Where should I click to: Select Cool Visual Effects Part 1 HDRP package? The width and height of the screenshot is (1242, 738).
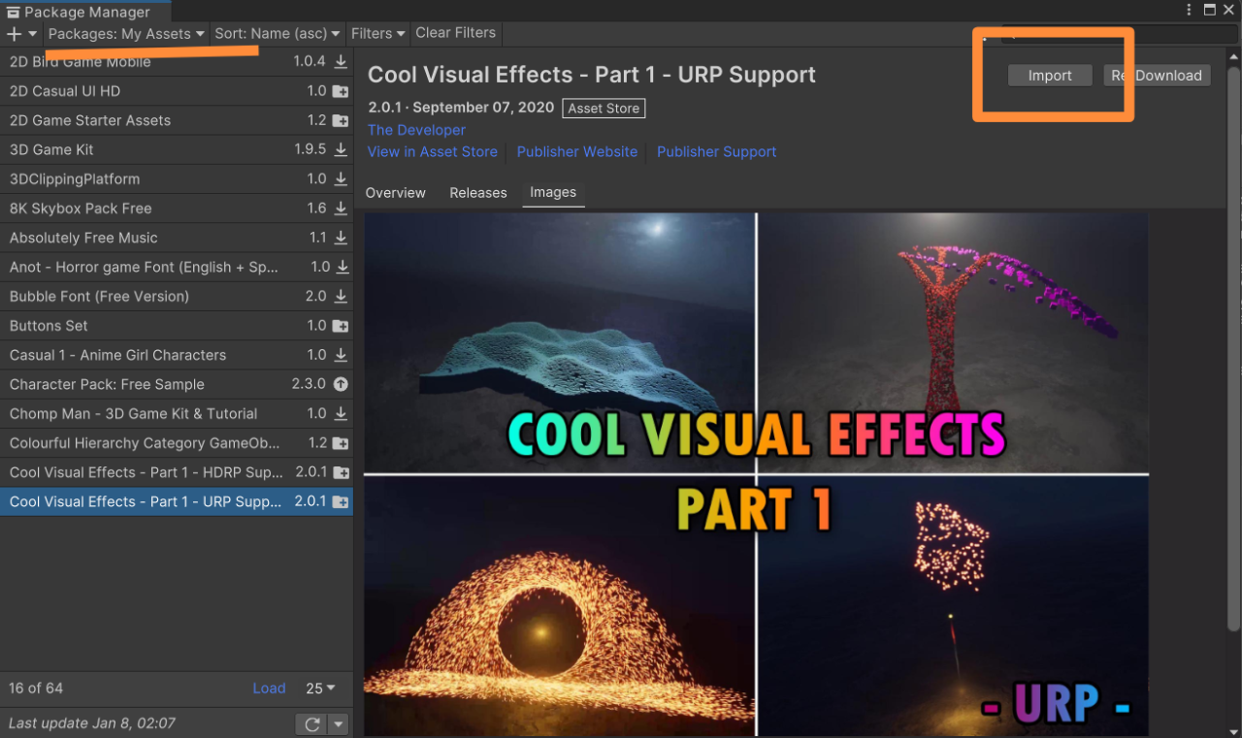click(177, 472)
